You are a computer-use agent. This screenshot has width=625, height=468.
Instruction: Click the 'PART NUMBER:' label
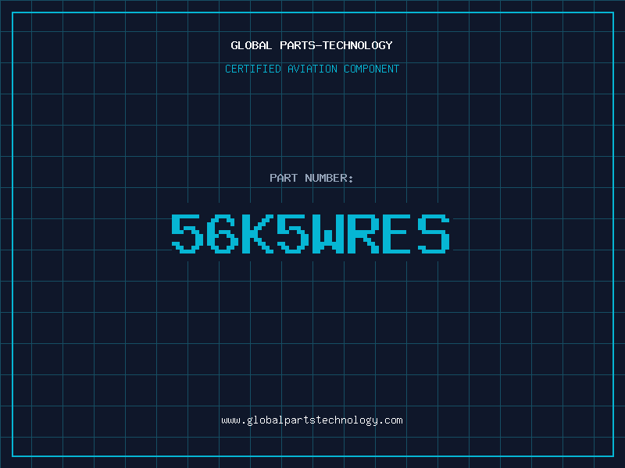coord(311,178)
